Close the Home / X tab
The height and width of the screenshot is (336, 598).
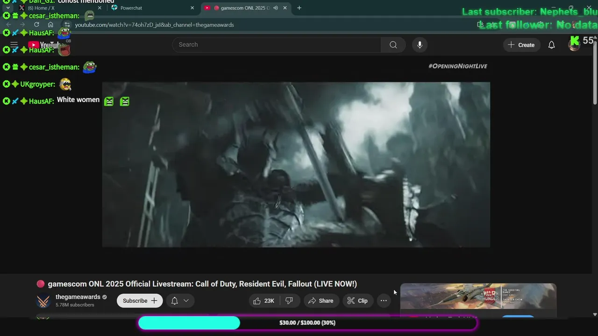(99, 8)
